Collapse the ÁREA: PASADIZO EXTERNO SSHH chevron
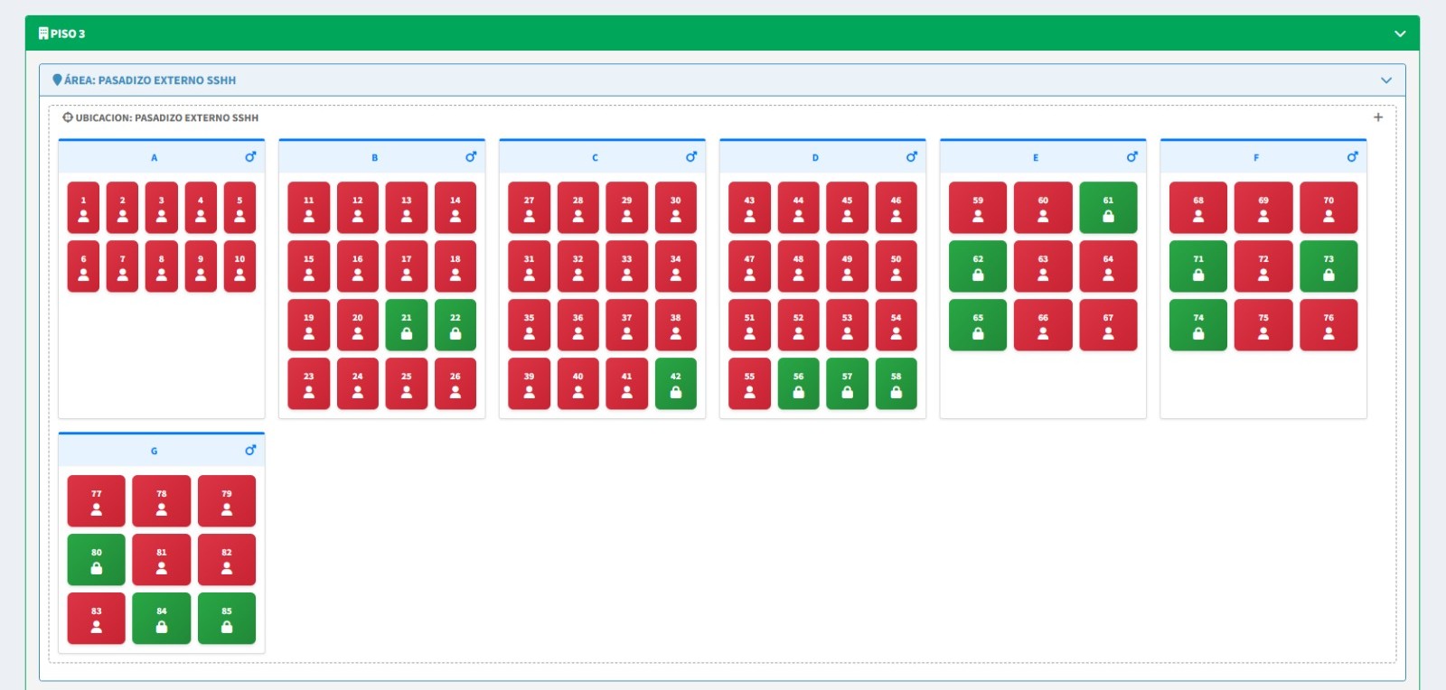Image resolution: width=1446 pixels, height=690 pixels. 1386,80
